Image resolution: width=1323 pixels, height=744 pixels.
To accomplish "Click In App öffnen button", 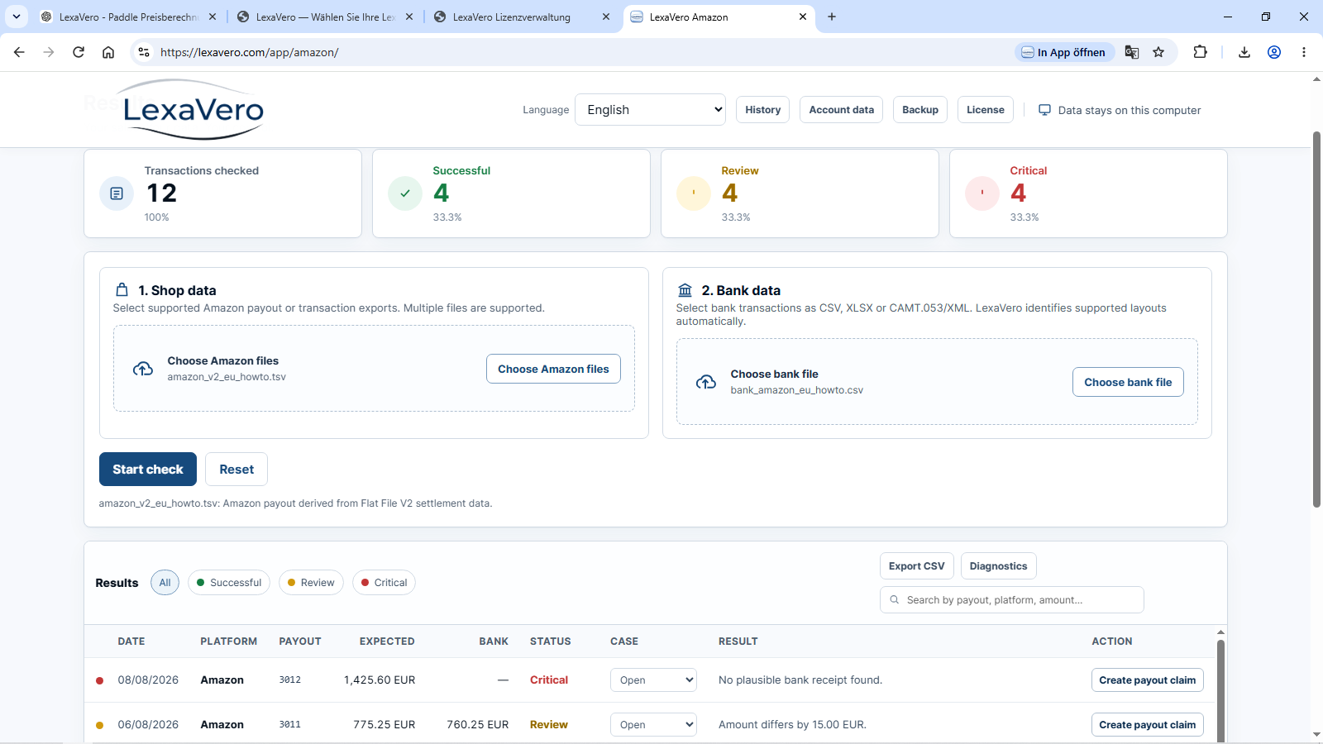I will [1064, 52].
